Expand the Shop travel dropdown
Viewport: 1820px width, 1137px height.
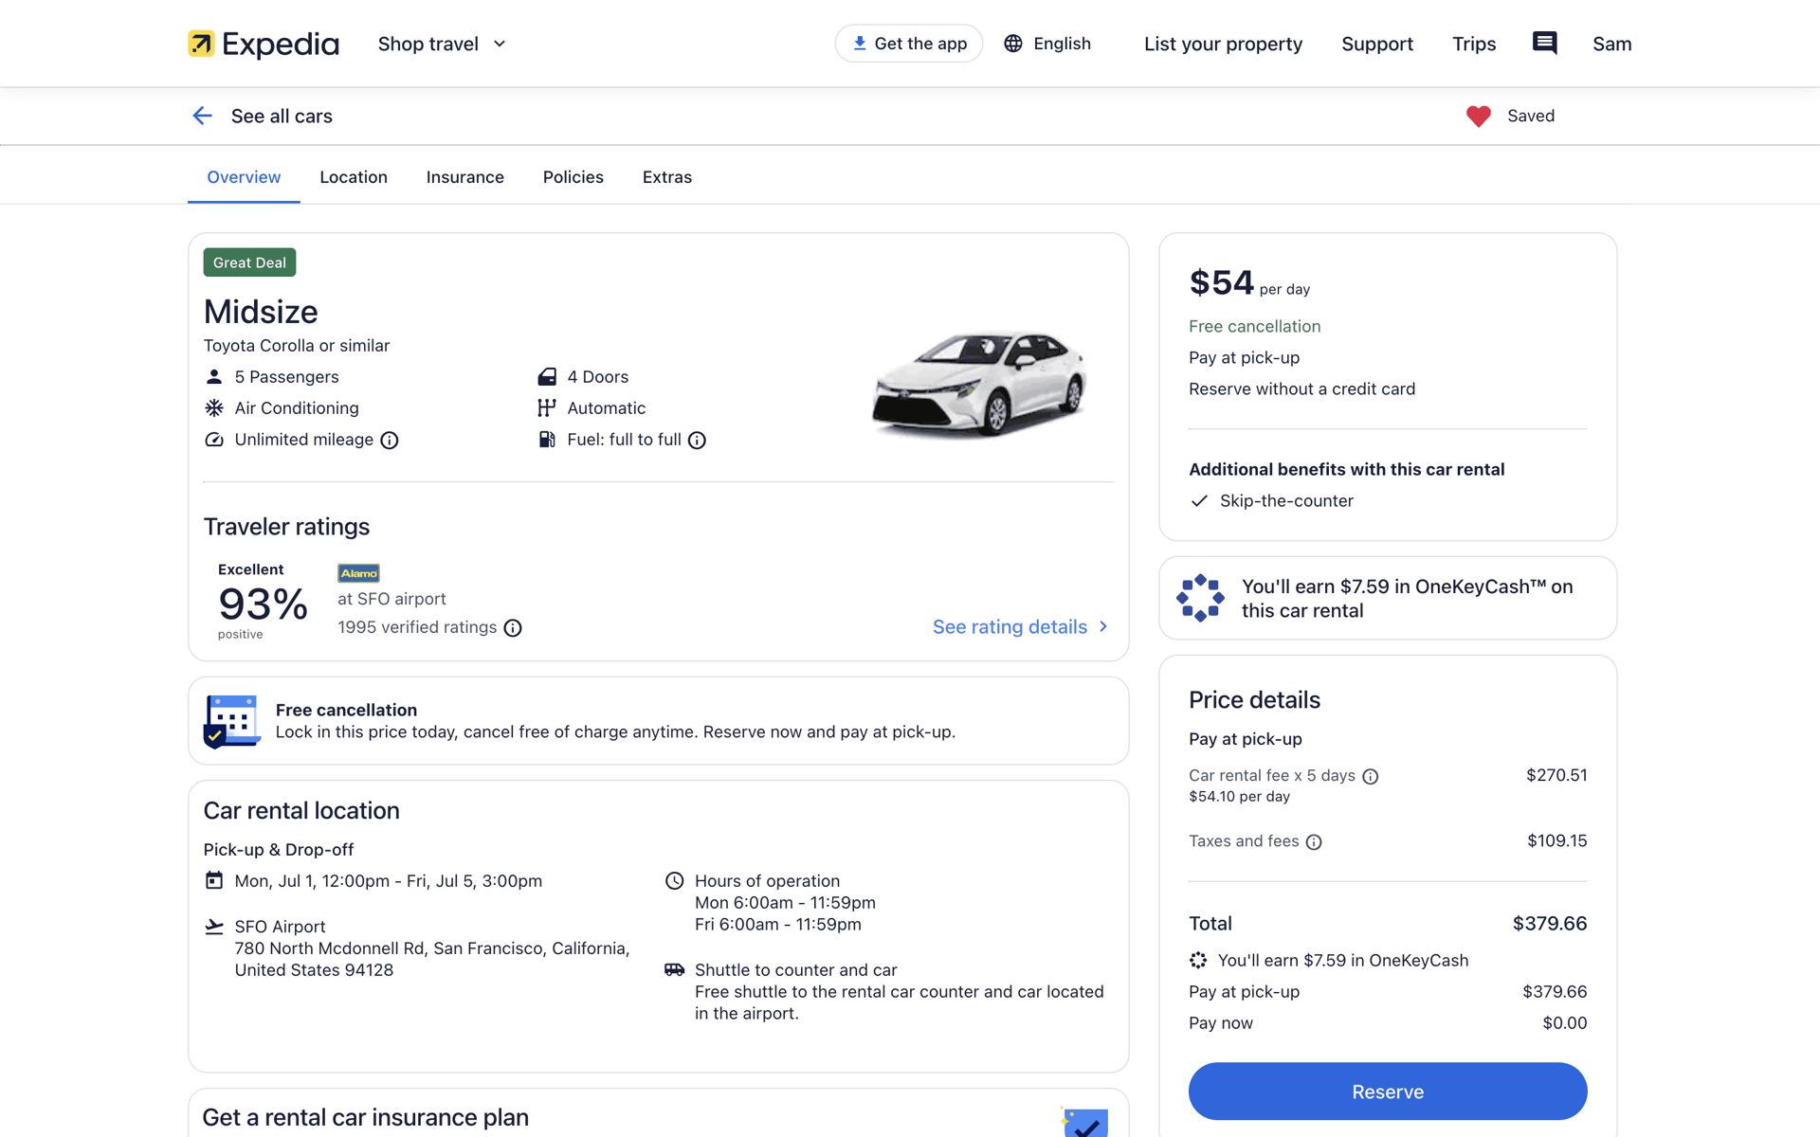tap(442, 44)
